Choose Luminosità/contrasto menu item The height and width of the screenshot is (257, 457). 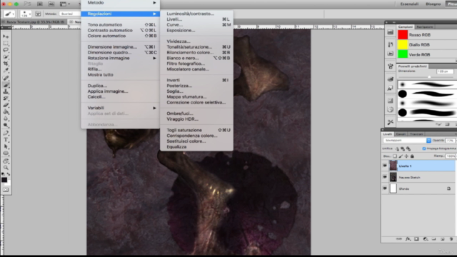coord(197,14)
